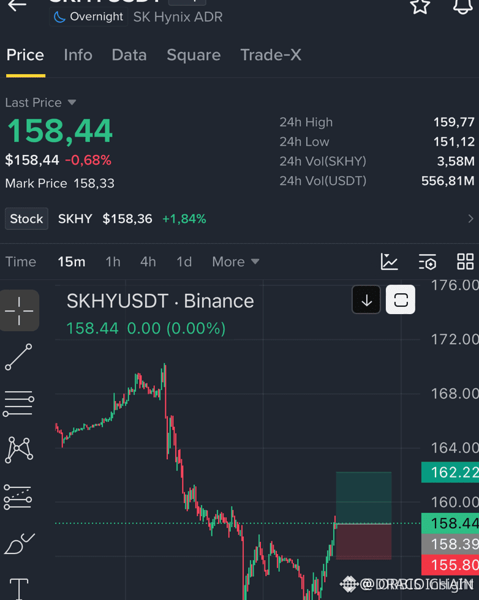Select the trend line drawing tool
Screen dimensions: 479x600
pos(18,356)
